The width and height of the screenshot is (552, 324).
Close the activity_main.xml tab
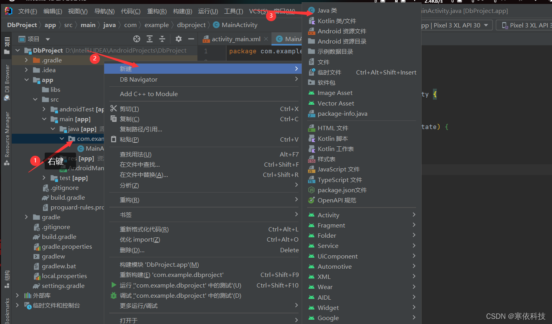tap(266, 39)
